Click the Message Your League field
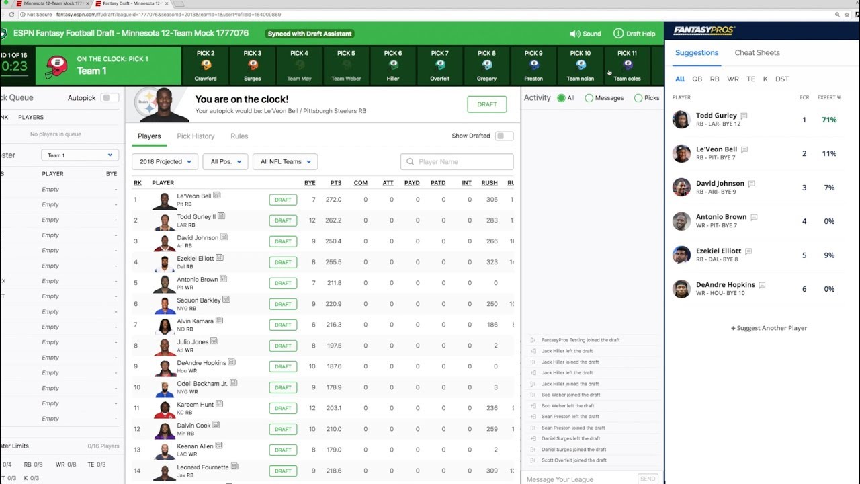Image resolution: width=860 pixels, height=484 pixels. (579, 479)
